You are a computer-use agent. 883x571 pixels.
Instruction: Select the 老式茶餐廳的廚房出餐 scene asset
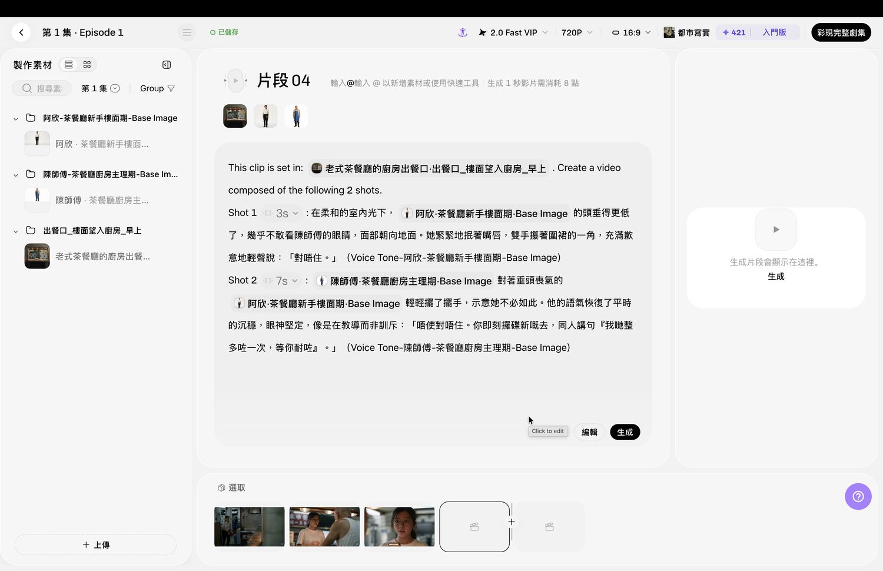[37, 257]
